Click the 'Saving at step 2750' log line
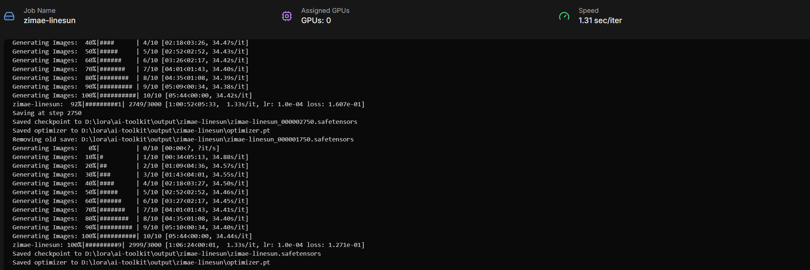This screenshot has width=810, height=270. tap(47, 113)
